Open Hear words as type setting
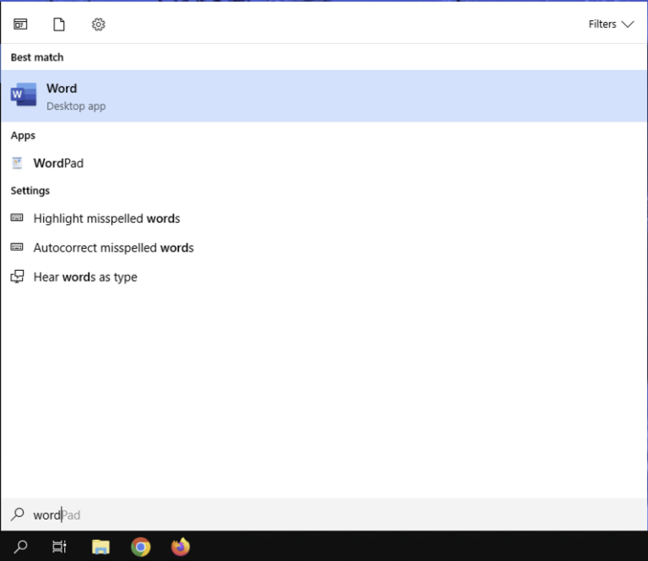This screenshot has width=648, height=561. coord(324,277)
